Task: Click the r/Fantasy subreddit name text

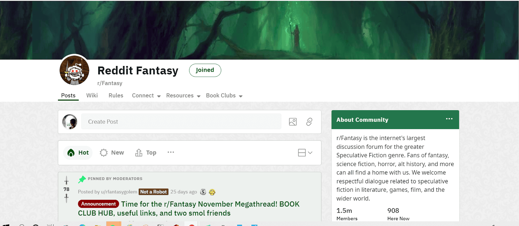Action: pos(110,83)
